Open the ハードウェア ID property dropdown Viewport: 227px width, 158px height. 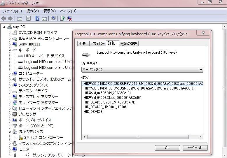(x=142, y=70)
